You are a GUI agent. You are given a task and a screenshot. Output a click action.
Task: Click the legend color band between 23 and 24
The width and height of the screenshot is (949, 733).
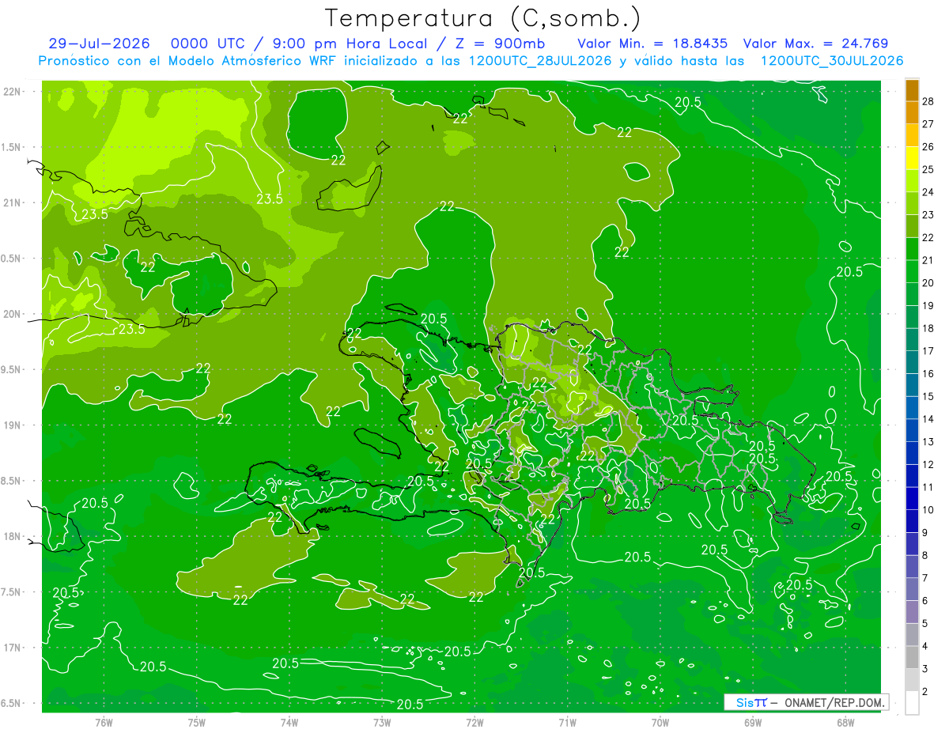[x=912, y=204]
